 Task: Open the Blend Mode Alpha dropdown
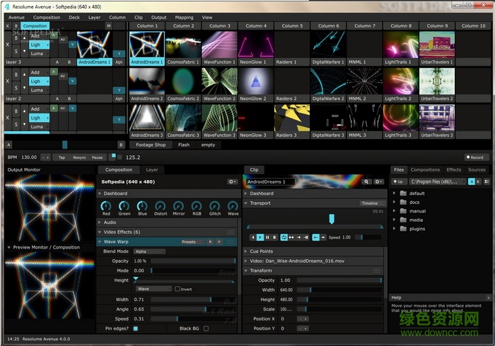150,251
